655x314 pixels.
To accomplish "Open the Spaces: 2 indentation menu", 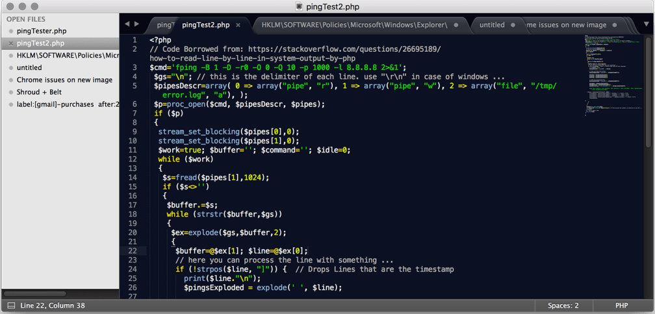I will [563, 306].
